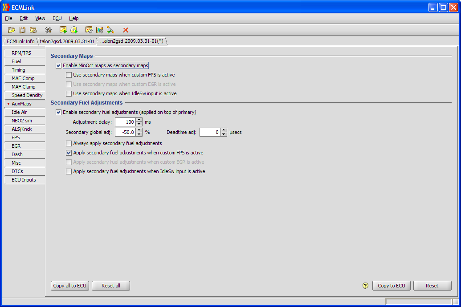
Task: Switch to the ECMLink Info tab
Action: coord(20,41)
